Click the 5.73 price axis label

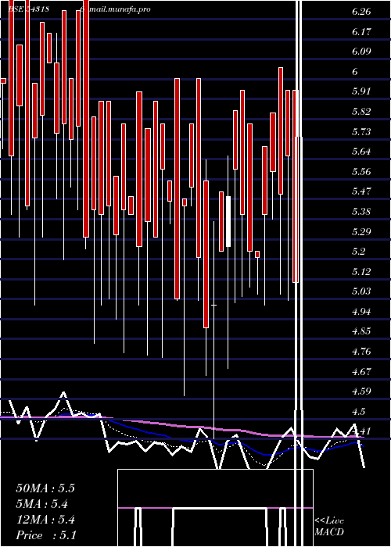click(361, 131)
